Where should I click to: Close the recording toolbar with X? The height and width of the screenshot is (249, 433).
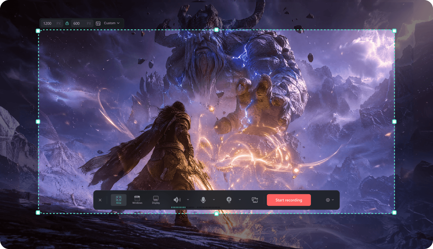click(100, 200)
